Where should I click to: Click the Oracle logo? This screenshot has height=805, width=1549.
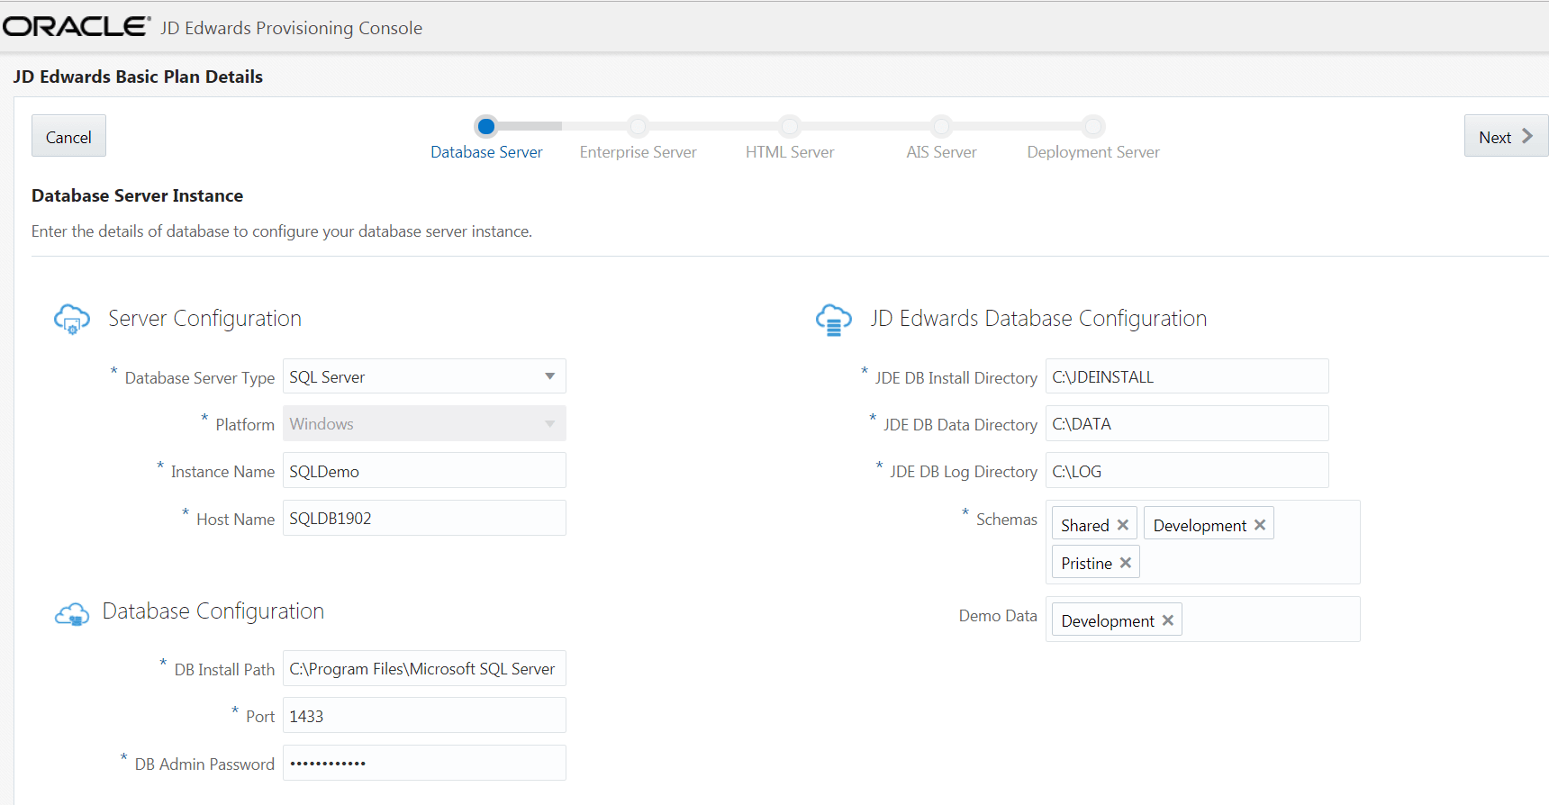click(x=76, y=27)
